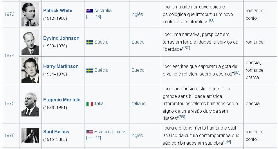Jump to footnote nota 16
This screenshot has width=278, height=149.
coord(93,17)
